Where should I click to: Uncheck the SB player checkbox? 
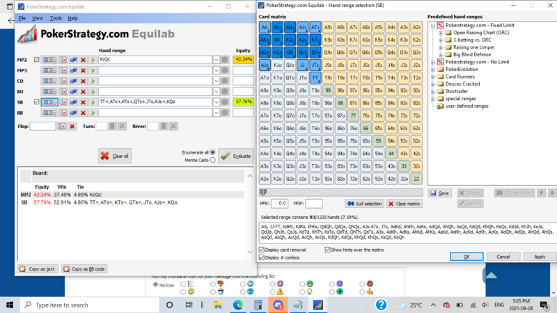pyautogui.click(x=37, y=102)
